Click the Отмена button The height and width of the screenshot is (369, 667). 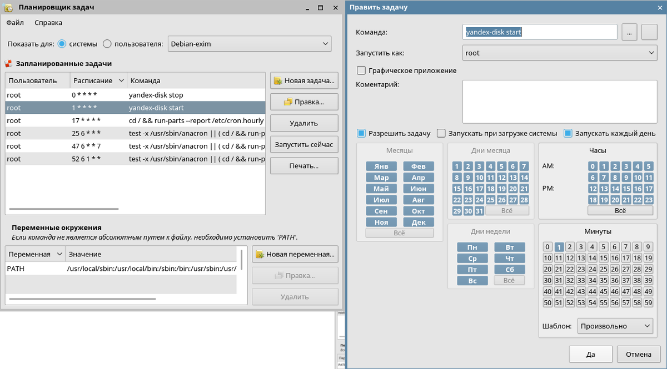point(639,354)
